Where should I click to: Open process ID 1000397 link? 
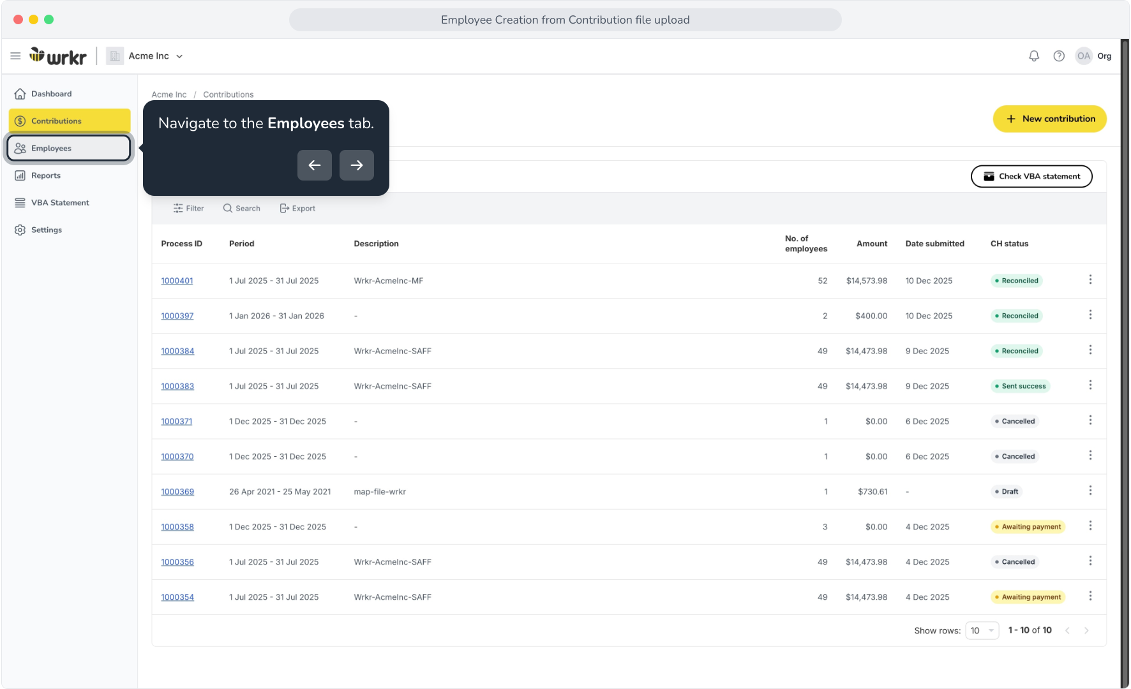pyautogui.click(x=177, y=316)
